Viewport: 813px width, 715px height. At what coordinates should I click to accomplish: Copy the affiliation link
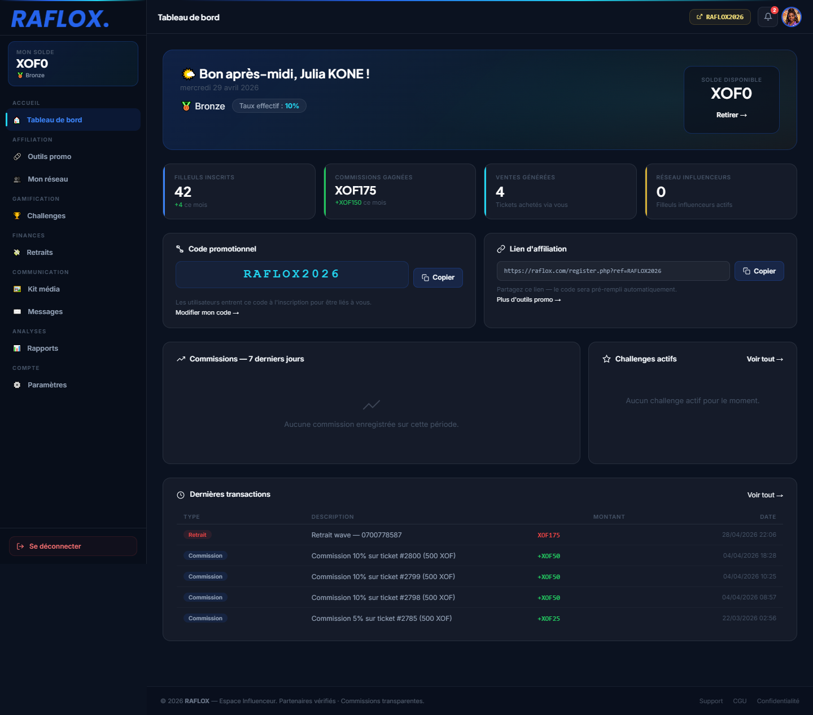(x=759, y=271)
